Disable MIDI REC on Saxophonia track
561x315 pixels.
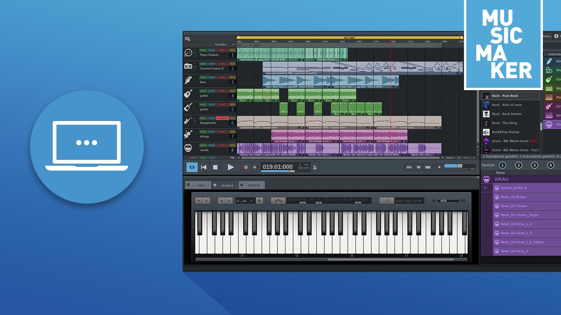point(222,118)
